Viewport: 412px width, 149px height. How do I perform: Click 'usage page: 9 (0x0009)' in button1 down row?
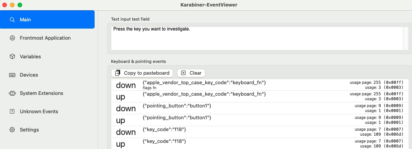(x=379, y=106)
